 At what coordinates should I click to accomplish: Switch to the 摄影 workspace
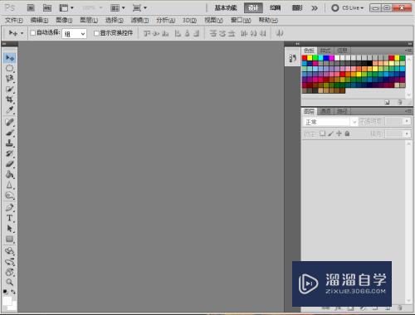(x=297, y=8)
